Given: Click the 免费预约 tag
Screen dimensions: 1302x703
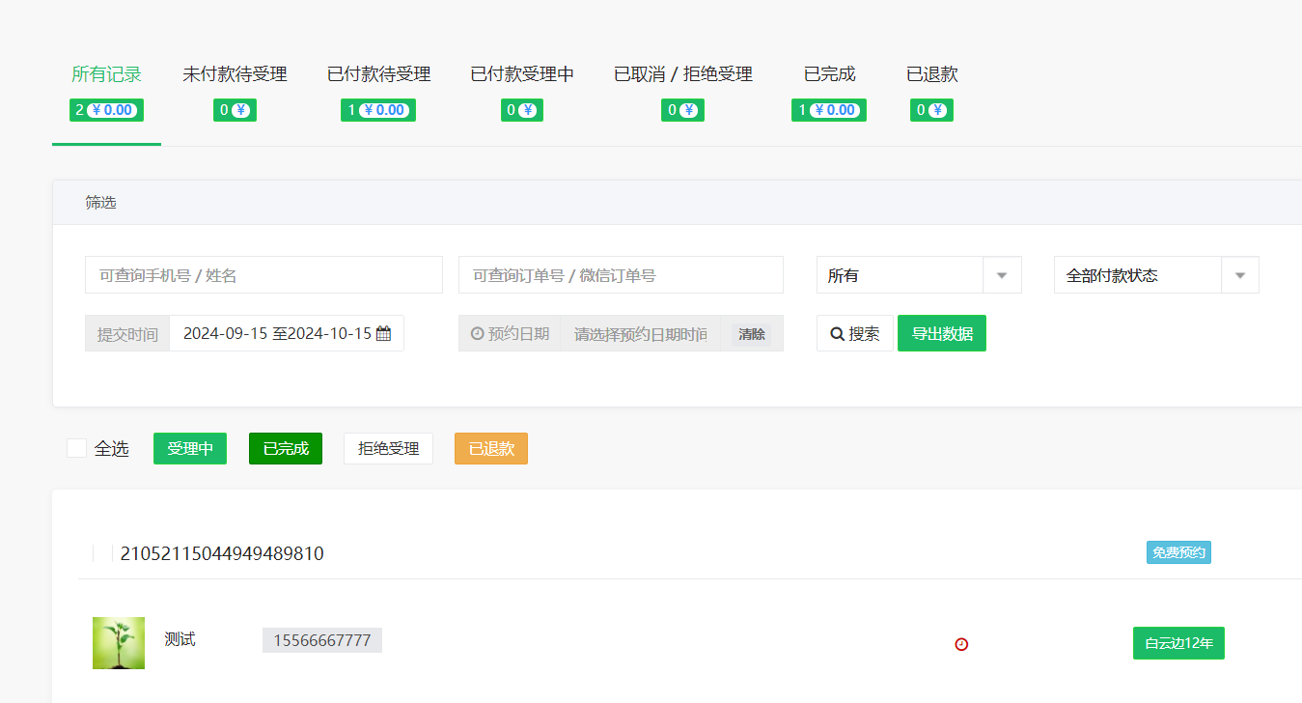Looking at the screenshot, I should 1178,552.
